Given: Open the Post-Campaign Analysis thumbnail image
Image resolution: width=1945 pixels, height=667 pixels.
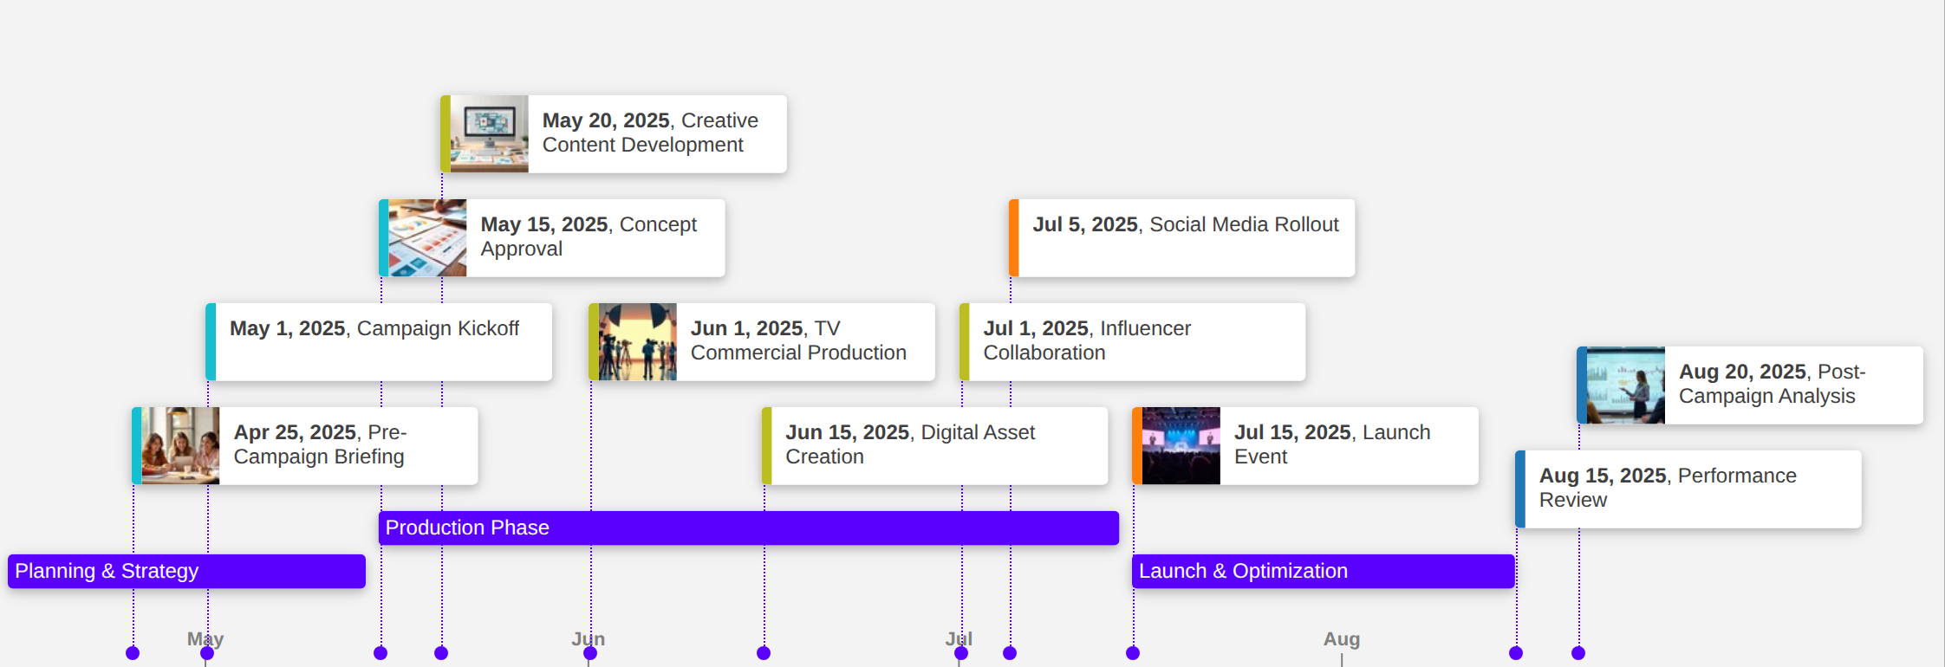Looking at the screenshot, I should (1626, 385).
